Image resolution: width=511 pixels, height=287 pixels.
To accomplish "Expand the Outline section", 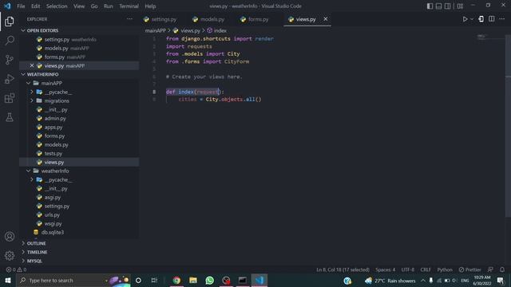I will coord(79,243).
